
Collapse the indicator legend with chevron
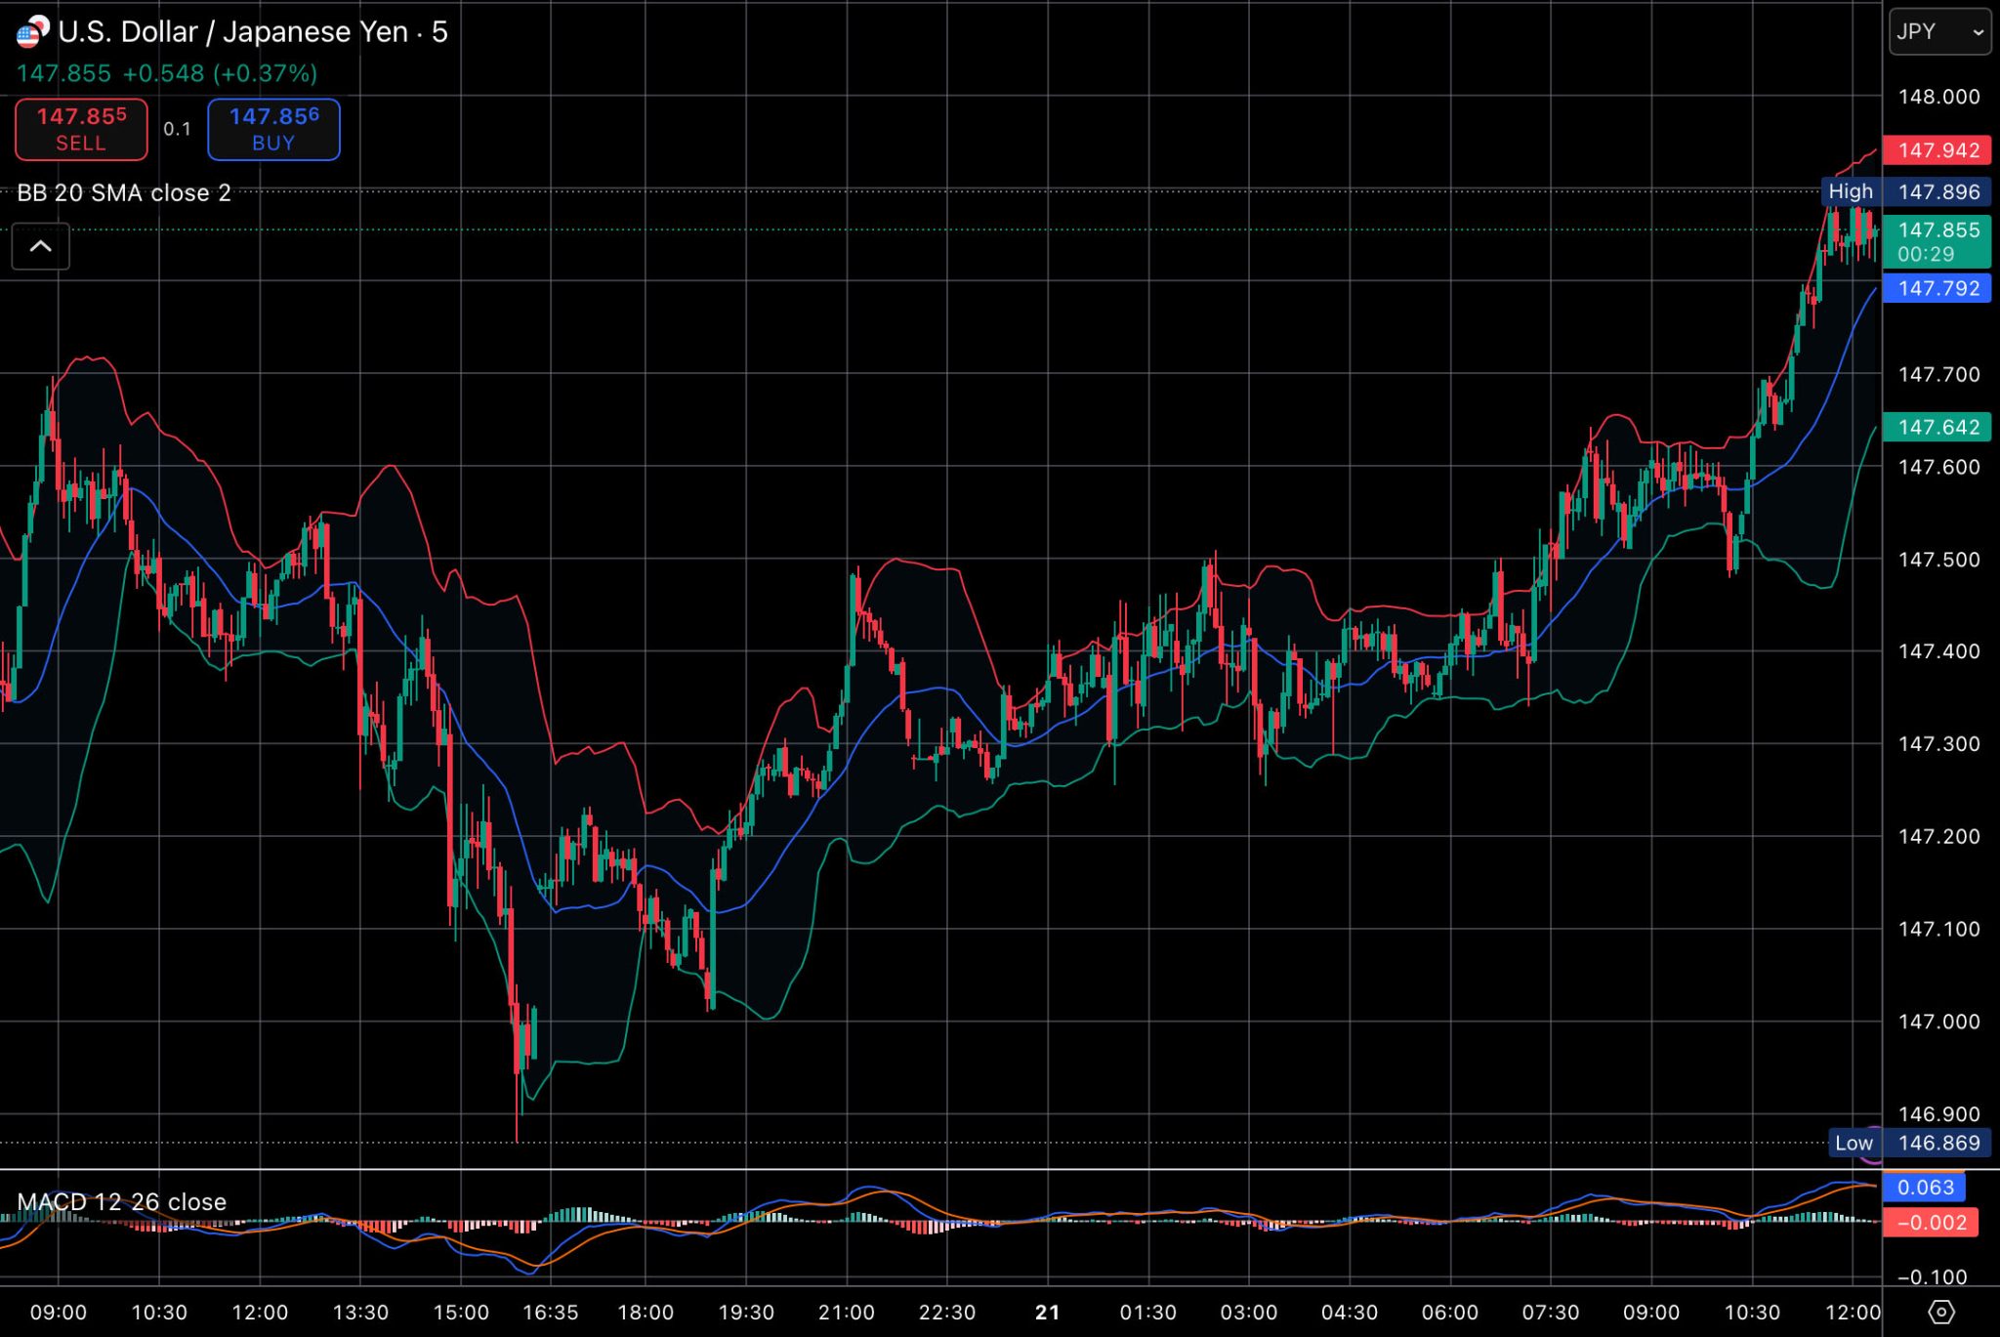tap(40, 246)
